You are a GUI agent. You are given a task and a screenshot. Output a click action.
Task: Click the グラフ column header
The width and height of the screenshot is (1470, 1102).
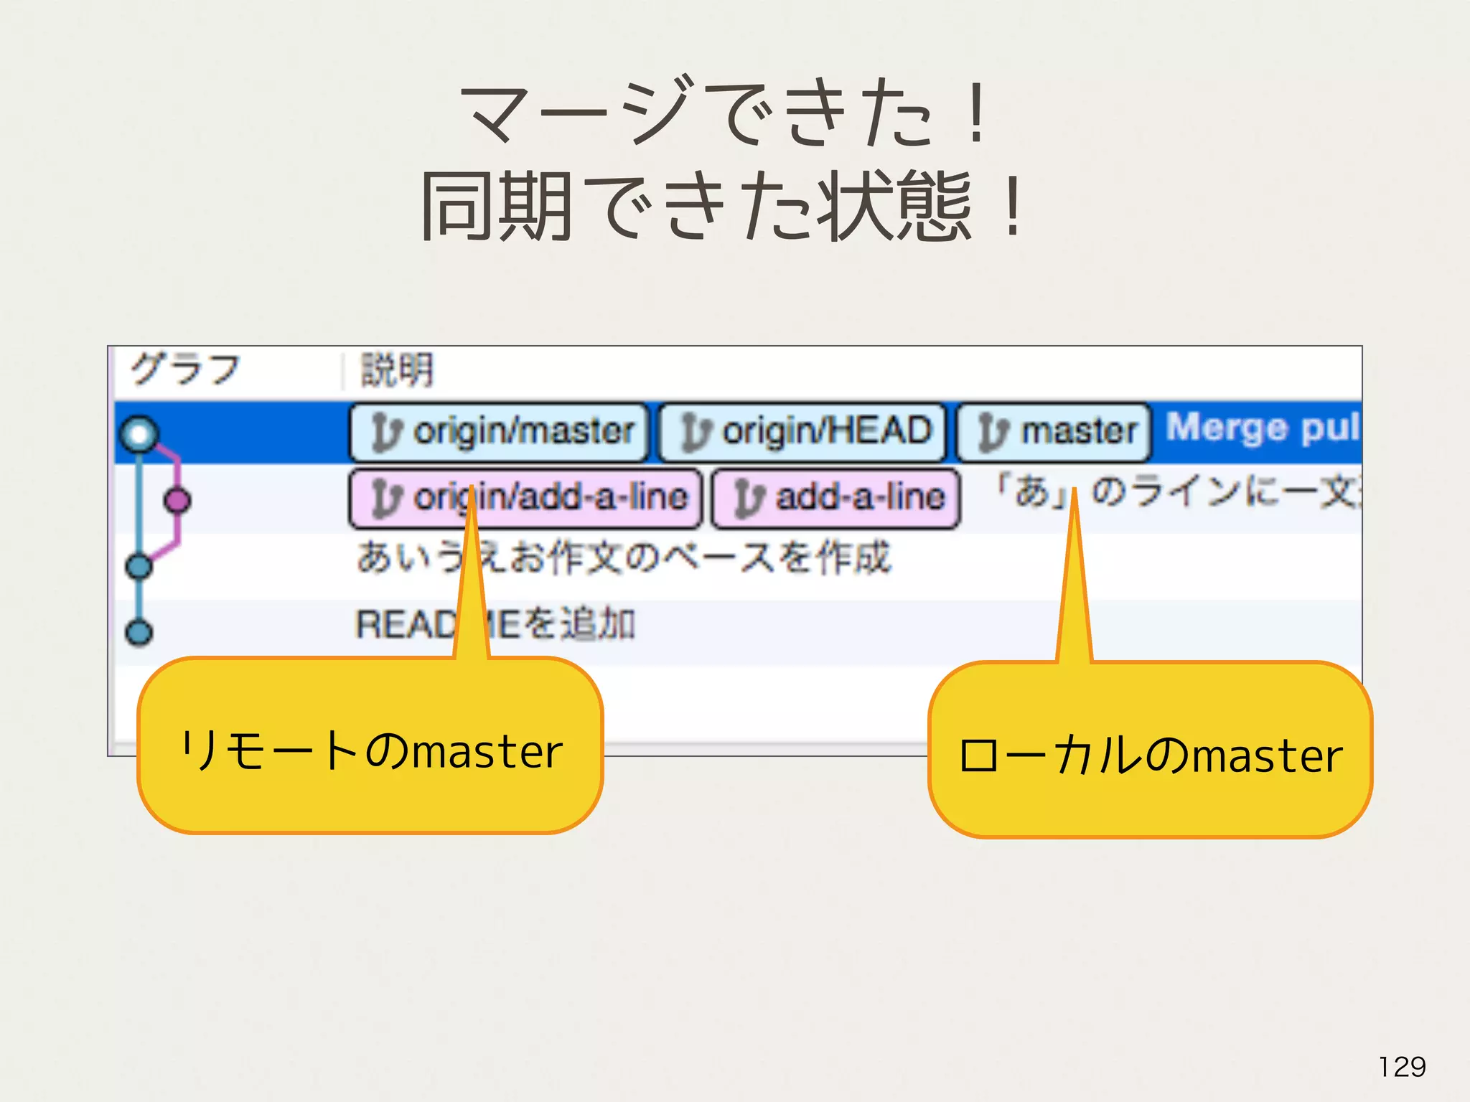(x=185, y=369)
